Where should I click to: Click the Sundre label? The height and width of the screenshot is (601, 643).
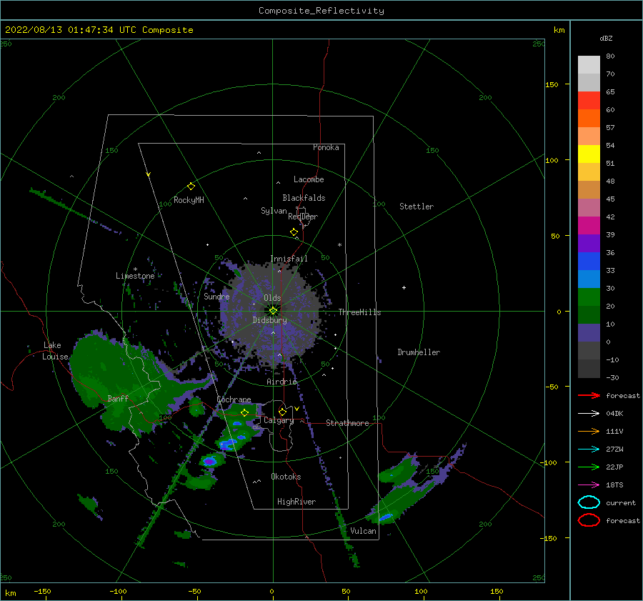click(216, 296)
